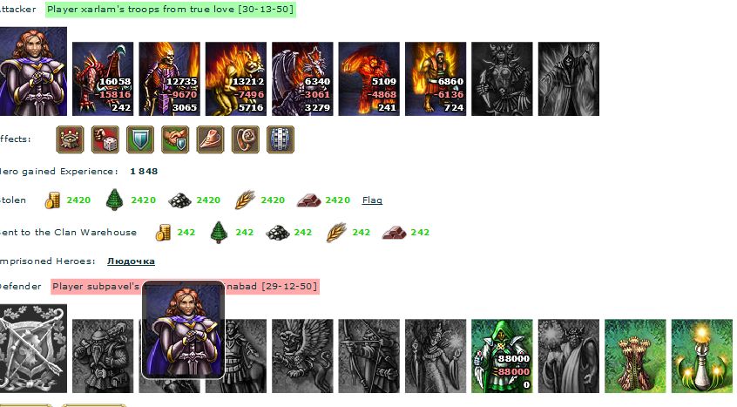Select fire gargoyle unit with 13212 troops

(236, 78)
